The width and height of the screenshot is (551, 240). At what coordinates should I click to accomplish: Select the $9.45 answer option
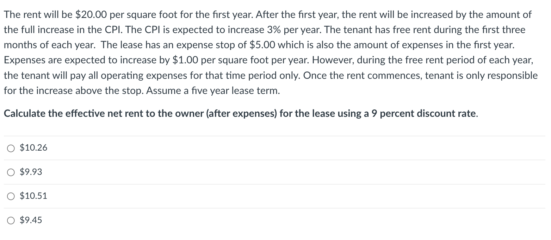point(31,220)
